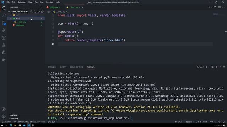The width and height of the screenshot is (227, 127).
Task: Open the Run menu
Action: [41, 2]
